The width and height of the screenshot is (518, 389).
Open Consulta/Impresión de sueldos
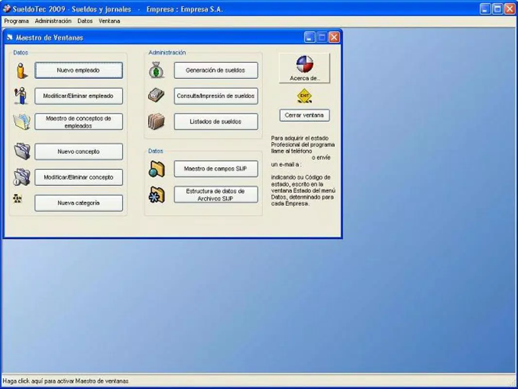216,96
